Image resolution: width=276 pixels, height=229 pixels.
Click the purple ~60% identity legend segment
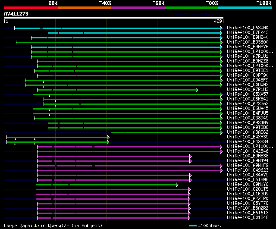(138, 8)
